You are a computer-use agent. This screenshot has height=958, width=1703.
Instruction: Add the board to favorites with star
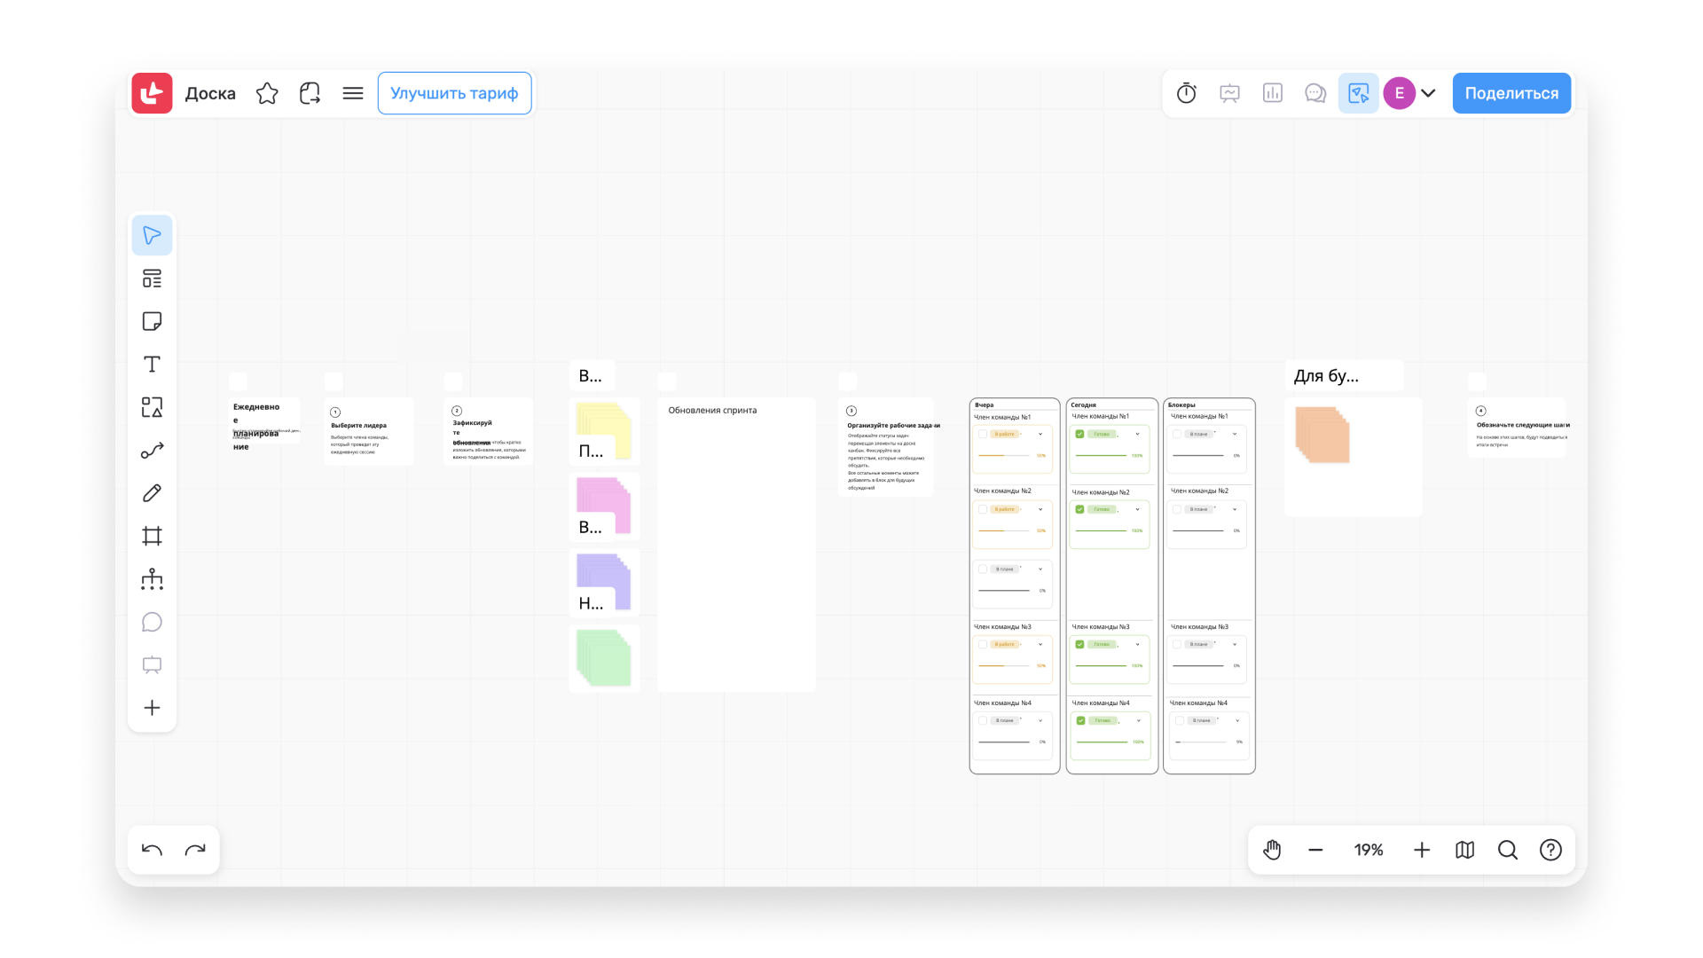[267, 93]
